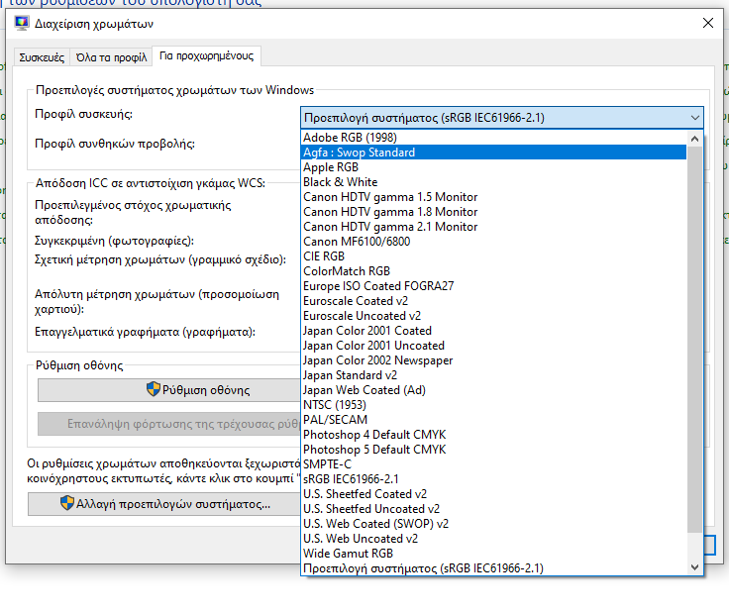Choose Adobe RGB (1998) from the list
This screenshot has height=613, width=729.
[494, 138]
